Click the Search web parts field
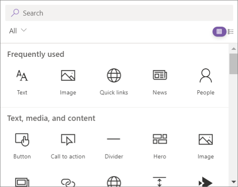238x187 pixels. coord(119,13)
